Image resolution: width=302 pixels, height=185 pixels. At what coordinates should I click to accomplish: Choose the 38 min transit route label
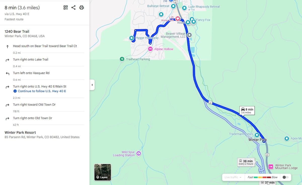coord(246,162)
